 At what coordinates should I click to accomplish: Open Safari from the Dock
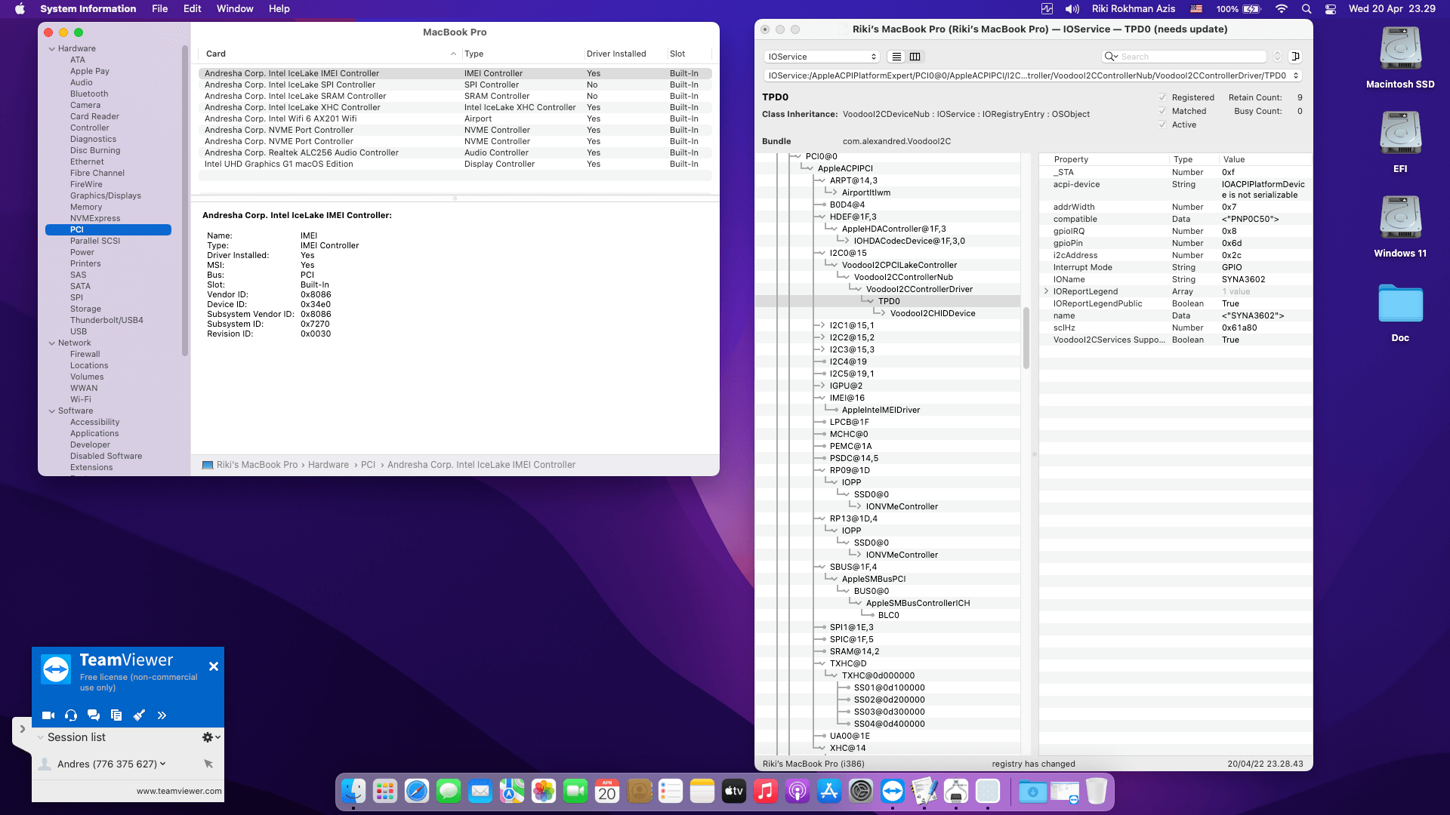coord(417,790)
